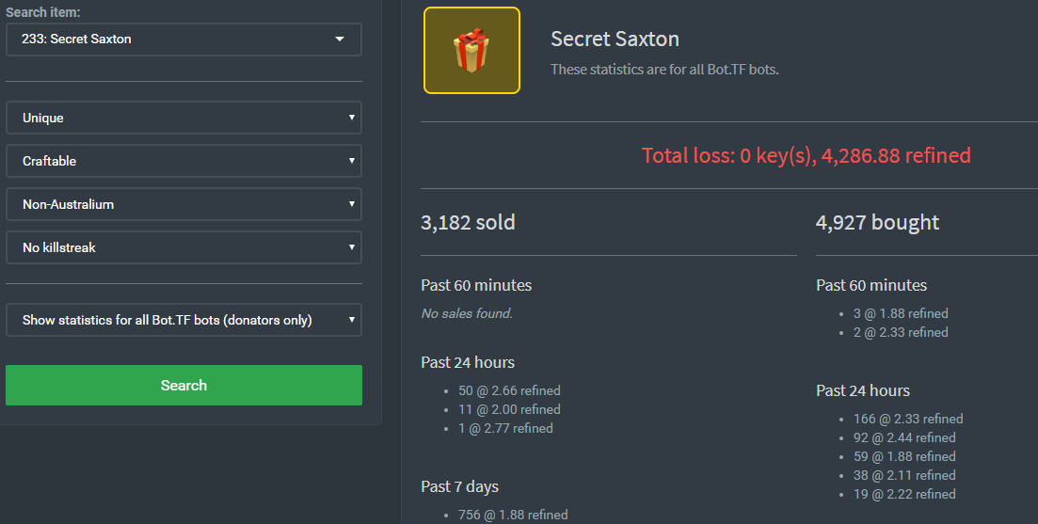The image size is (1038, 524).
Task: Select the 50 @ 2.66 refined entry
Action: [x=509, y=390]
